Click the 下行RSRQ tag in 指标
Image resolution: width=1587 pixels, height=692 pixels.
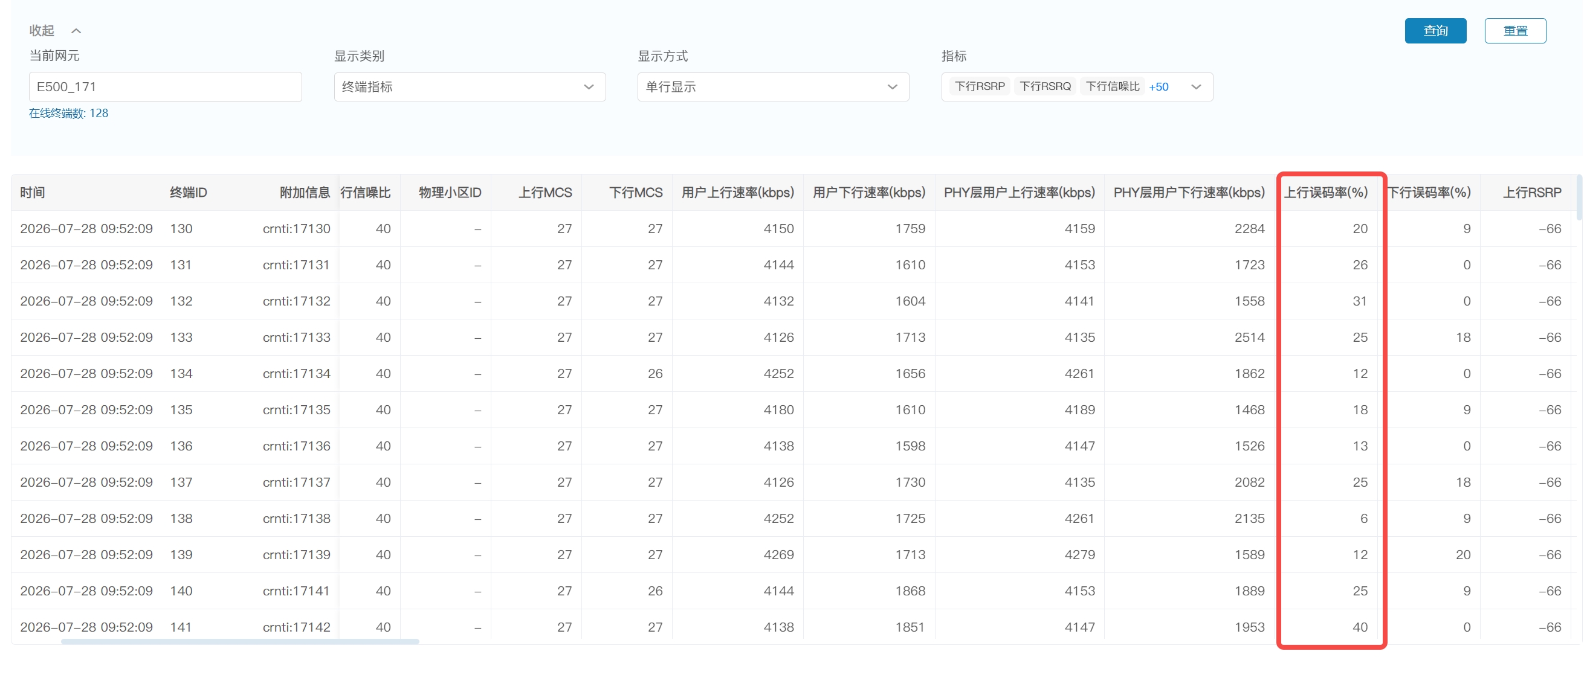coord(1045,86)
